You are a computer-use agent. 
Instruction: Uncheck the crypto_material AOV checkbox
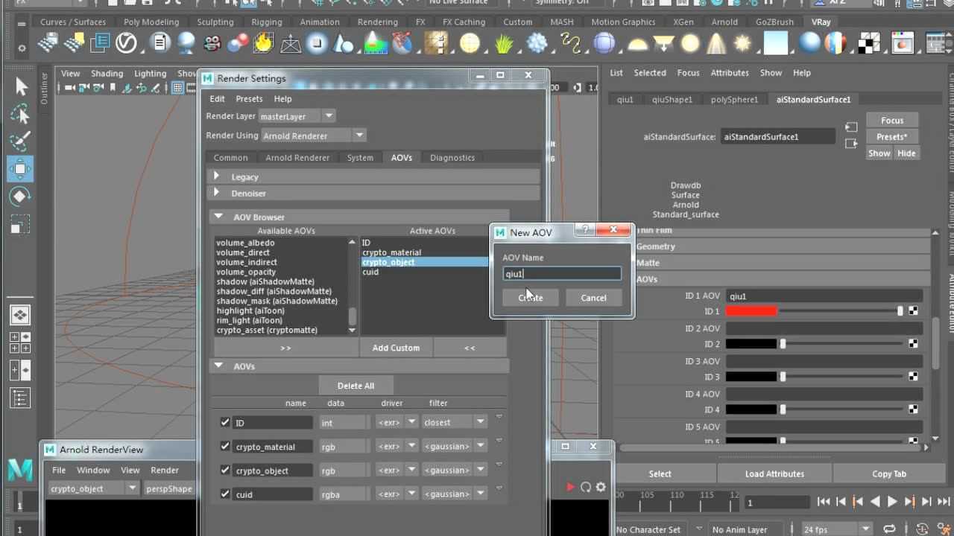(x=225, y=447)
